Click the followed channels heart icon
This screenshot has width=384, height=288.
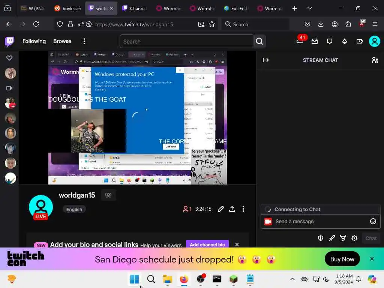click(9, 58)
